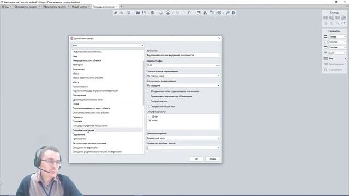Expand the Сортировать menu

pos(337,70)
